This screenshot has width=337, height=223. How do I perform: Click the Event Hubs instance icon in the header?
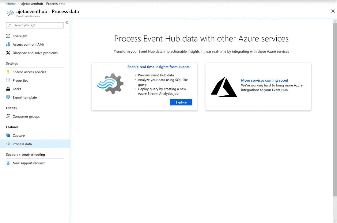[x=9, y=13]
